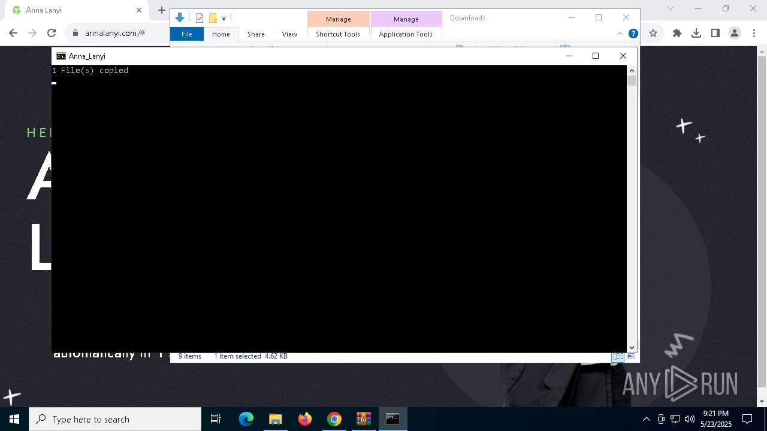Viewport: 767px width, 431px height.
Task: Minimize the Anna_Lanyi console window
Action: [569, 56]
